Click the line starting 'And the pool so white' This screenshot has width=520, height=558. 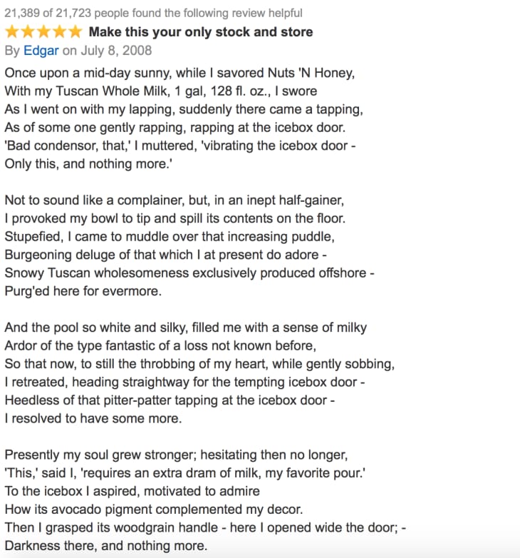click(185, 328)
